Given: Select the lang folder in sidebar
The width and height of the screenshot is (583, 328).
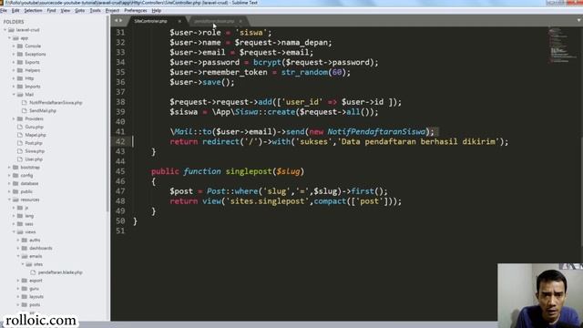Looking at the screenshot, I should [29, 216].
